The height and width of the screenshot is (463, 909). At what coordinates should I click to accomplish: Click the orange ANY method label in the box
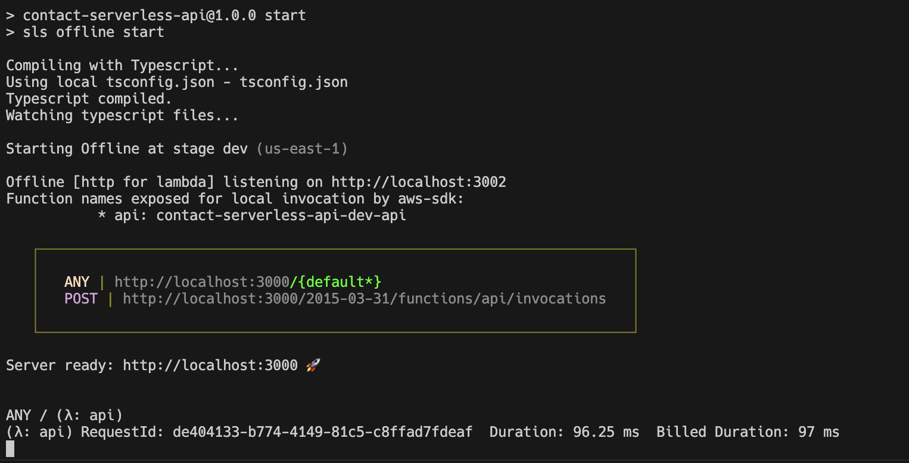point(77,281)
